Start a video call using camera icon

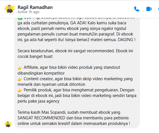(x=149, y=9)
